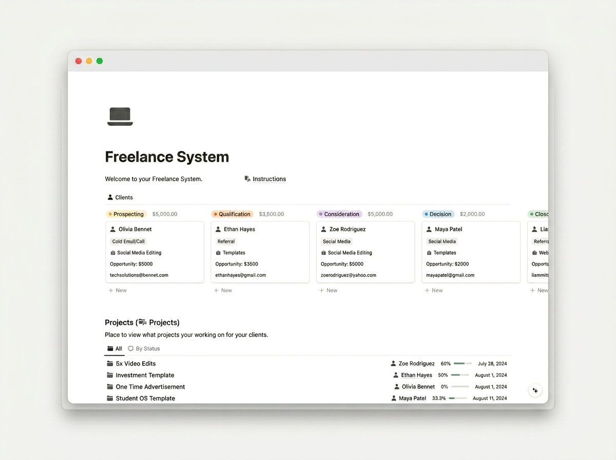
Task: Click mayapatel@gmail.com email
Action: (450, 275)
